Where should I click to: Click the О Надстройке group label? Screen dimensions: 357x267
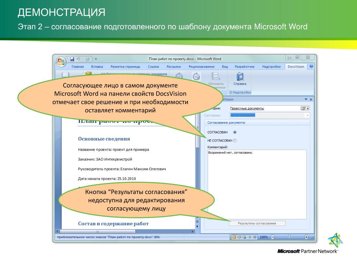pyautogui.click(x=240, y=92)
